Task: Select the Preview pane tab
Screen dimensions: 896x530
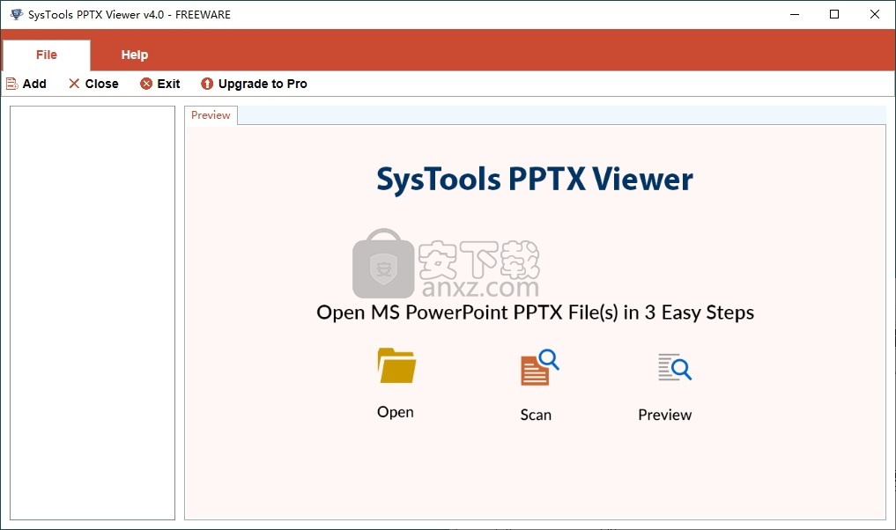Action: click(211, 114)
